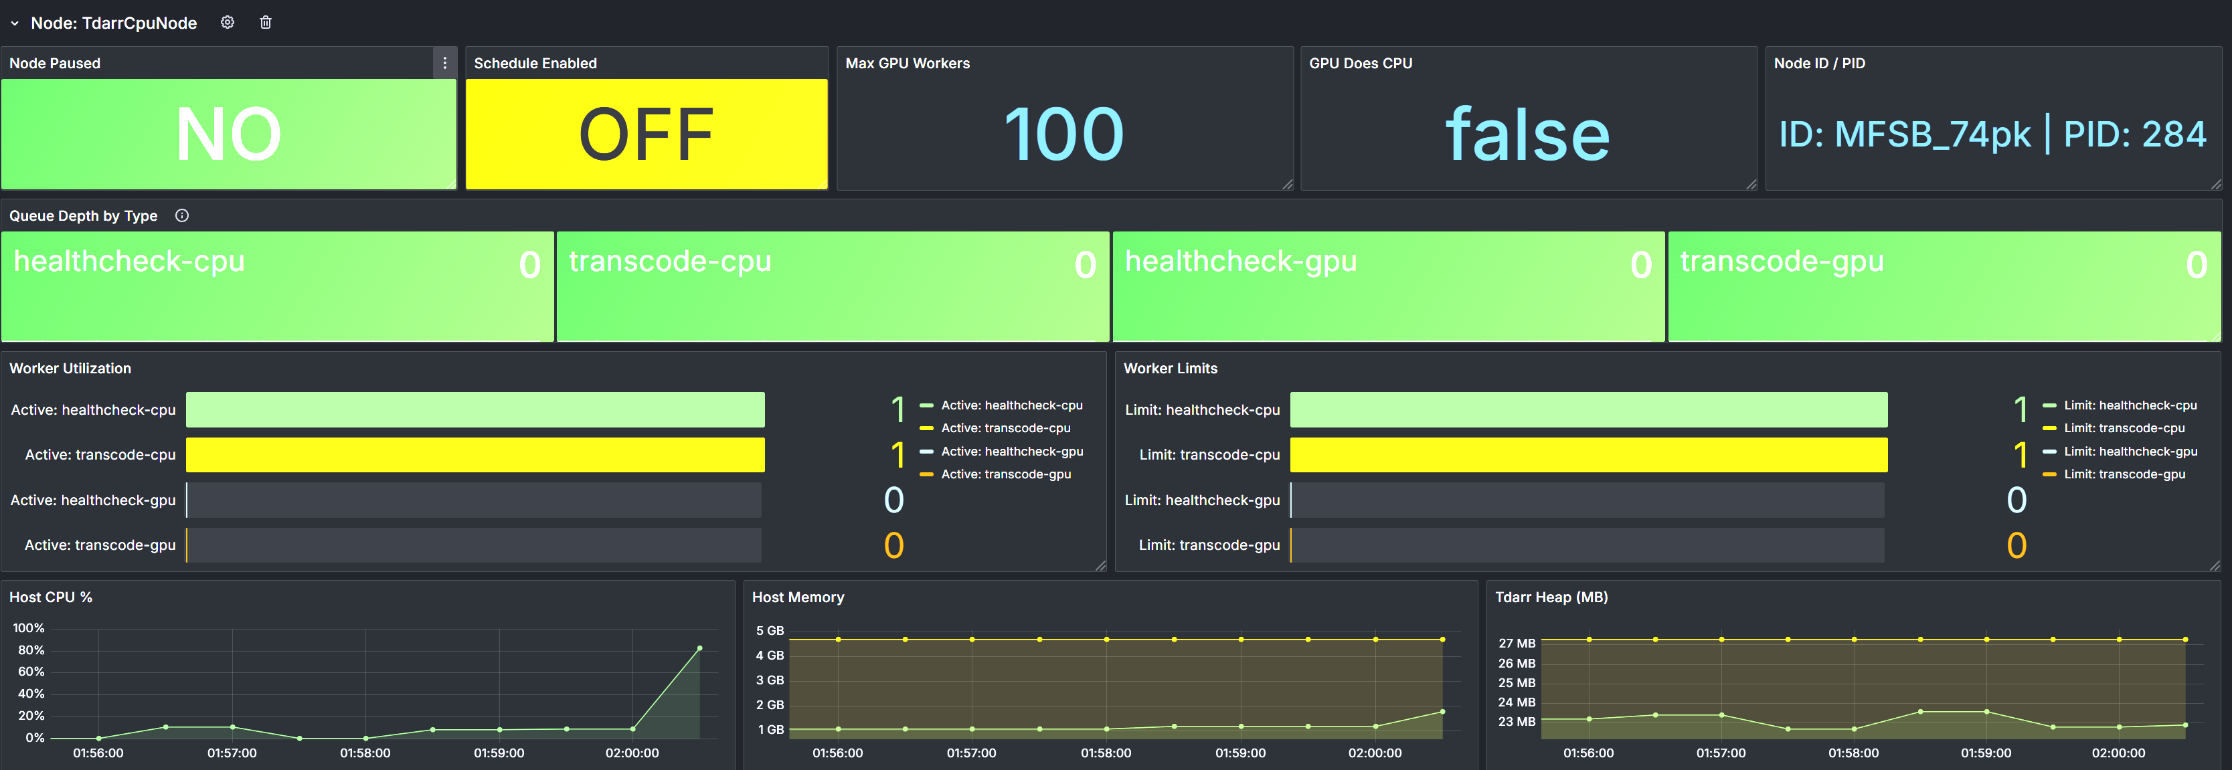This screenshot has width=2232, height=770.
Task: Open Node Paused panel three-dot menu
Action: tap(444, 64)
